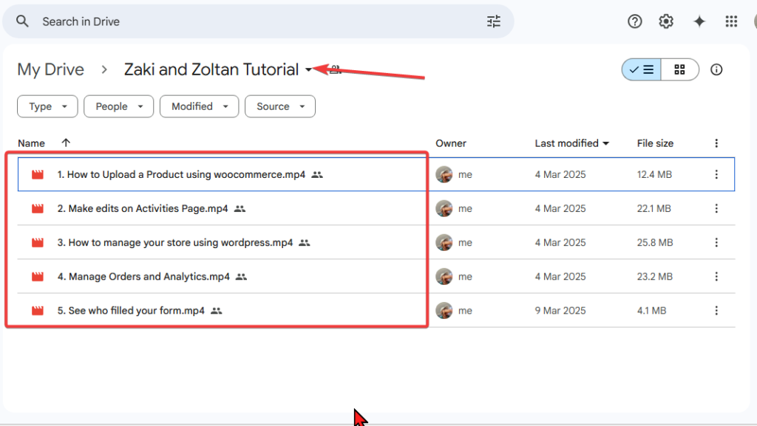Focus the Search in Drive field

tap(258, 21)
